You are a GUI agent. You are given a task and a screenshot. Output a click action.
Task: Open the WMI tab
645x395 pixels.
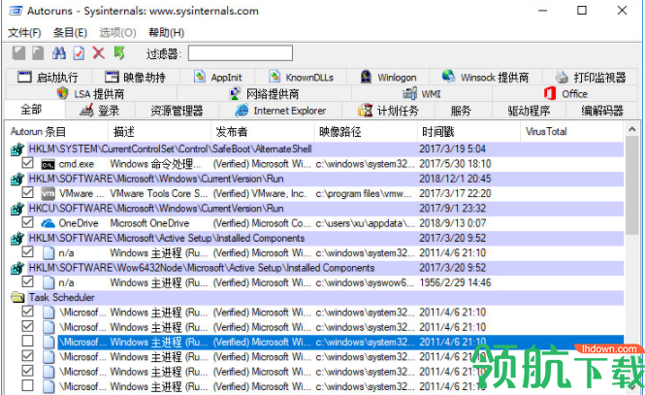pos(422,94)
